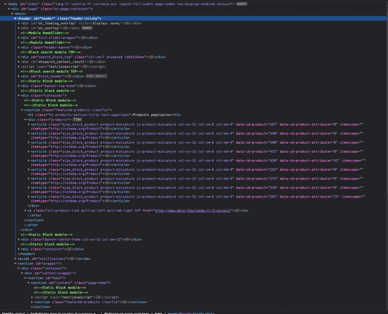Open the deco-thailande.fr/2-accueil href link
Screen dimensions: 388x314
click(x=193, y=211)
